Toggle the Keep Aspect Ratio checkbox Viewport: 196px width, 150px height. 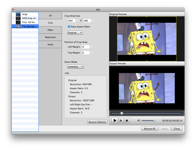(x=69, y=26)
